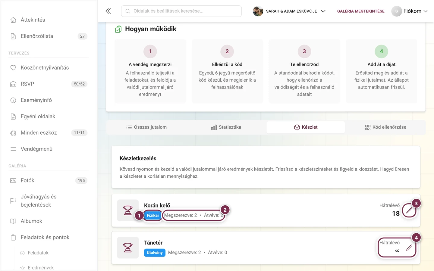
Task: Click the Jóváhagyás és bejelentések flag icon
Action: pyautogui.click(x=13, y=201)
